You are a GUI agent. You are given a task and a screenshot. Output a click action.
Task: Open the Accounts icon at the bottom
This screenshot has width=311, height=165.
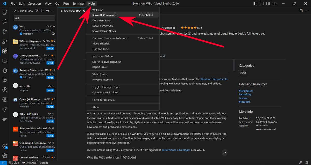(5, 146)
